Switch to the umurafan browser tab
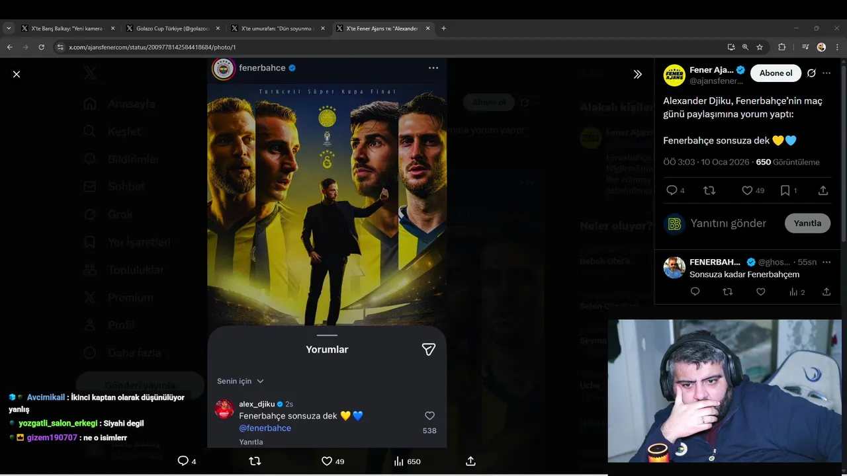The width and height of the screenshot is (847, 476). point(277,28)
